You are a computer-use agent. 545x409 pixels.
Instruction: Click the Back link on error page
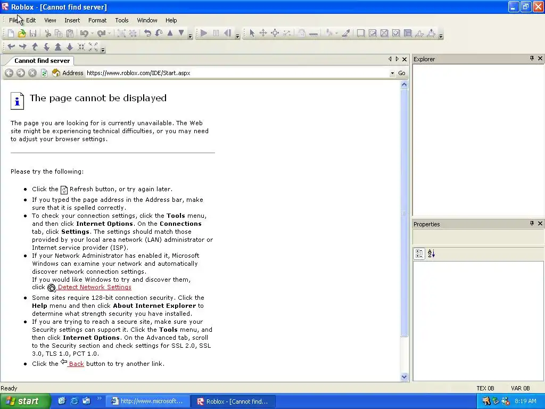pos(76,363)
